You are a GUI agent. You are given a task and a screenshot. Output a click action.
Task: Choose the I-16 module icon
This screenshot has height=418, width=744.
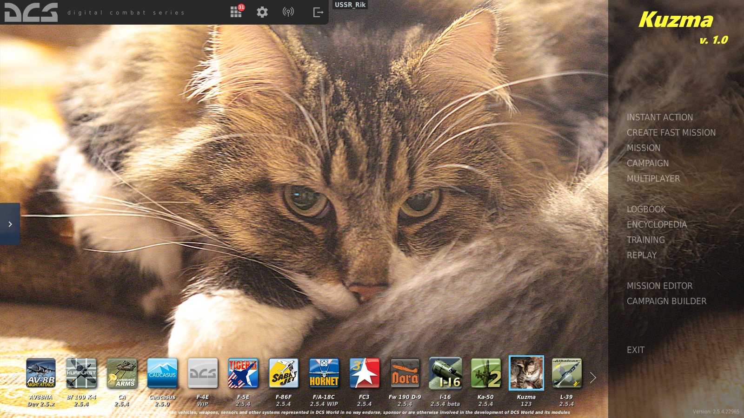[x=445, y=373]
